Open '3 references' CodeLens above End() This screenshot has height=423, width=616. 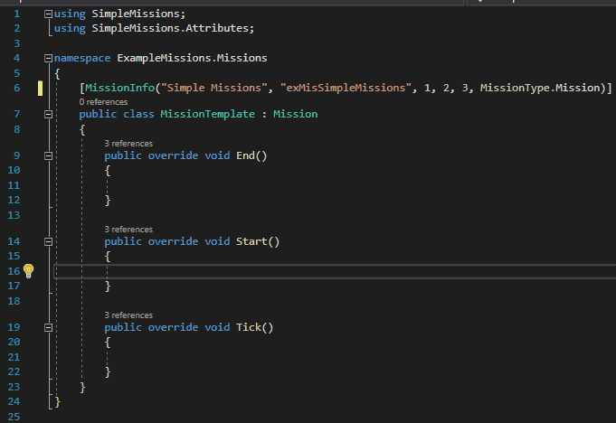128,144
